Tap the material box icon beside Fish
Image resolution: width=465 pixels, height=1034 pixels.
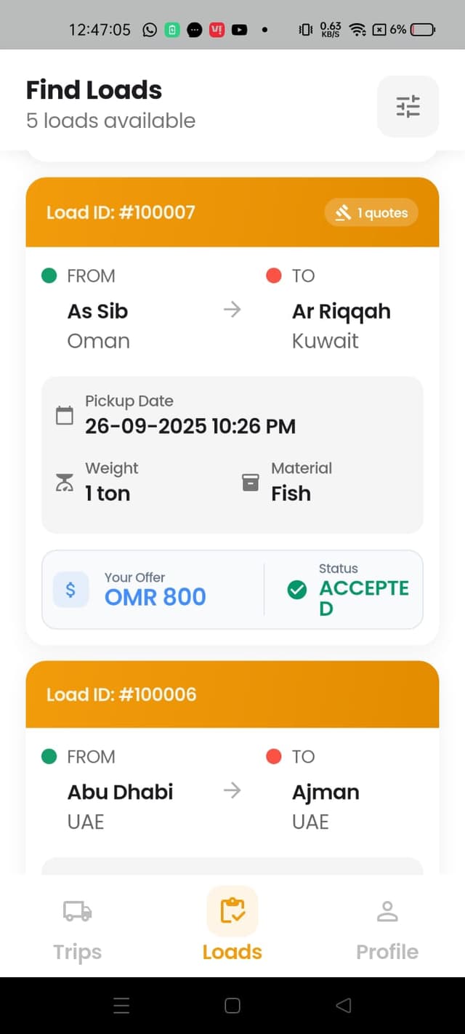coord(251,481)
